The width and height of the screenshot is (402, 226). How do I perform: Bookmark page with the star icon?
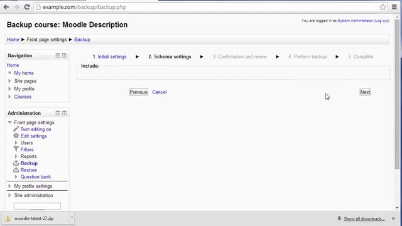click(x=383, y=7)
